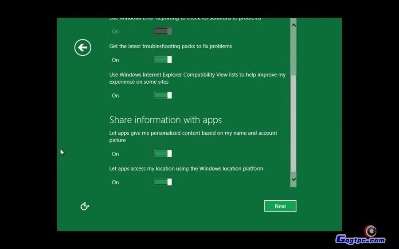Turn off latest troubleshooting packs switch
Image resolution: width=399 pixels, height=249 pixels.
click(163, 60)
